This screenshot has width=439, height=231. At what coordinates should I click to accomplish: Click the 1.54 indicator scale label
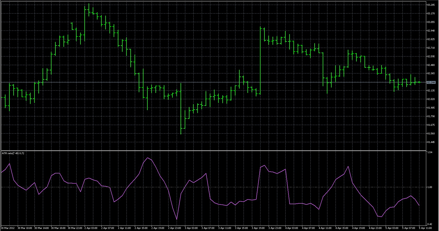pyautogui.click(x=430, y=152)
